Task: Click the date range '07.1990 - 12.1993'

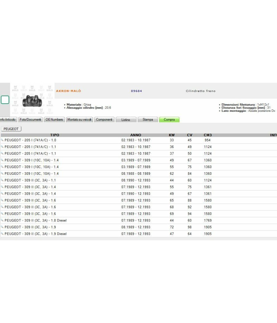Action: 136,193
